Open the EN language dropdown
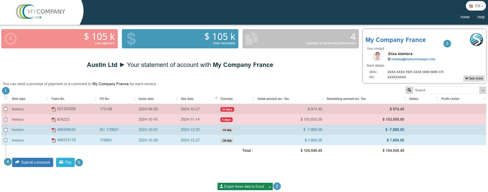488x192 pixels. pos(476,6)
